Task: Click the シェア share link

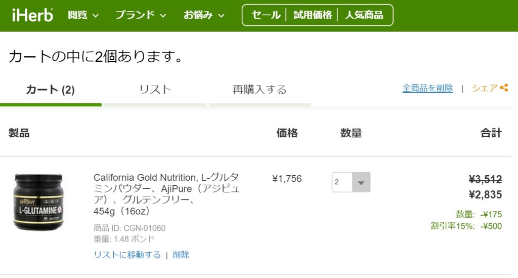Action: click(x=484, y=88)
